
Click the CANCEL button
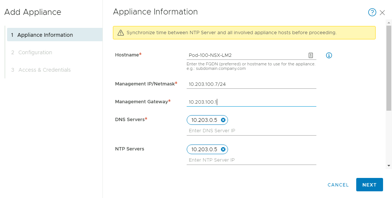point(338,185)
